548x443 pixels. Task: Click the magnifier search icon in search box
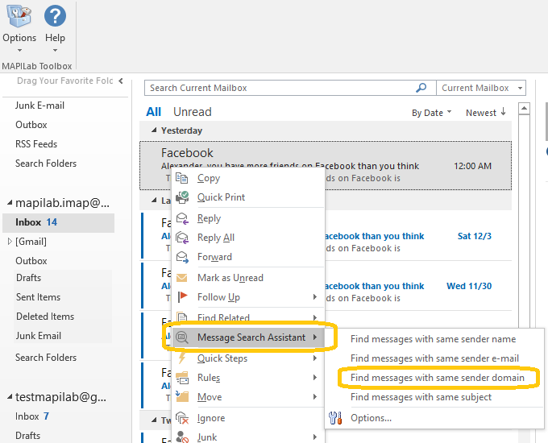(421, 88)
